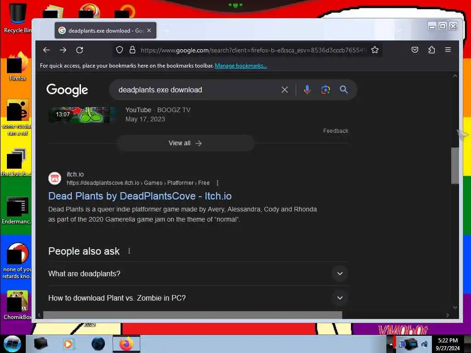This screenshot has height=353, width=471.
Task: Click the Firefox forward arrow
Action: 63,50
